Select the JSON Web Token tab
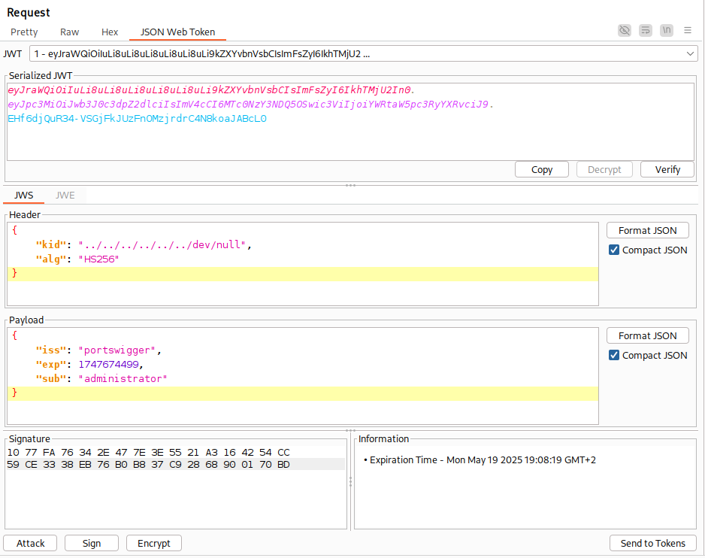 point(177,32)
